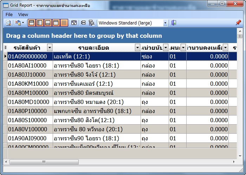Click the collapse all groups icon
This screenshot has height=175, width=246.
coord(83,23)
